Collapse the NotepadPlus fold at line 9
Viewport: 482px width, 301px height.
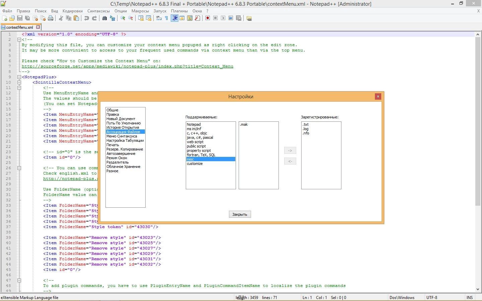tap(19, 77)
